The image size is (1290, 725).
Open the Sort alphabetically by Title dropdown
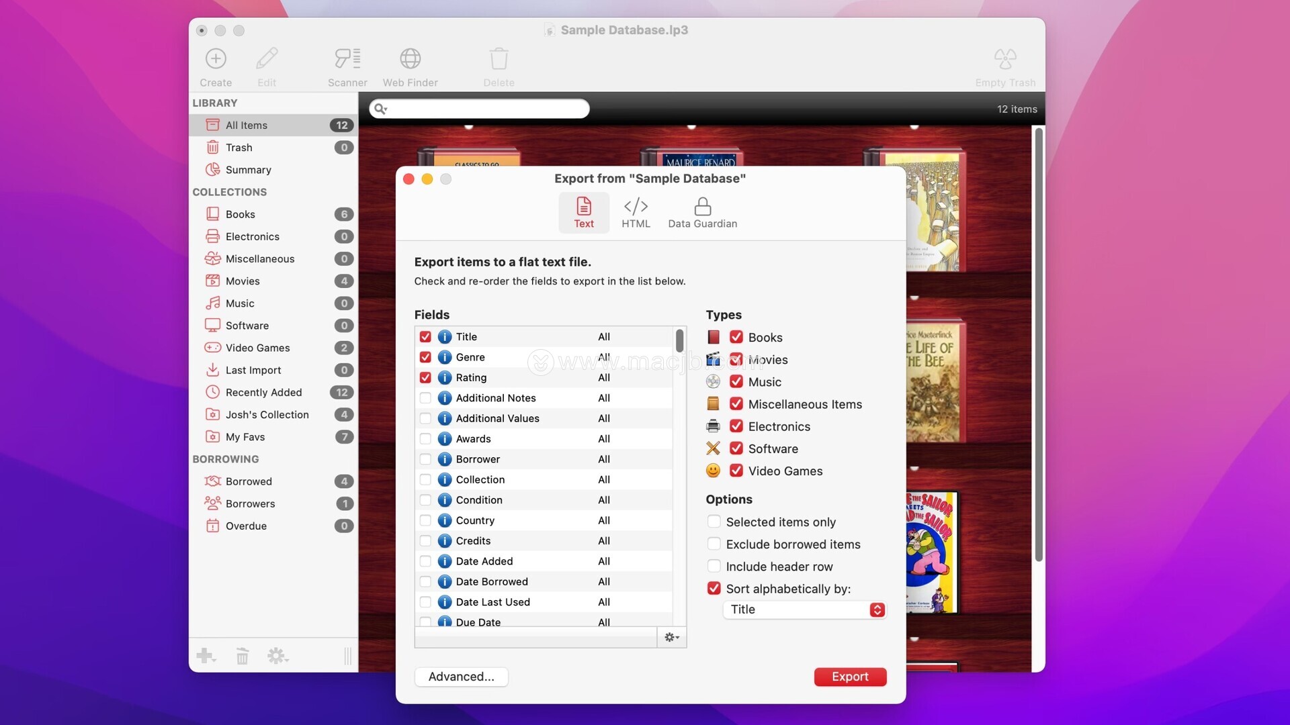[805, 610]
